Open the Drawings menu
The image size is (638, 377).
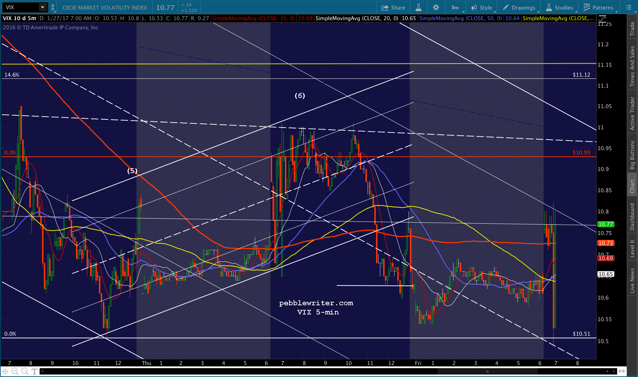[x=519, y=7]
